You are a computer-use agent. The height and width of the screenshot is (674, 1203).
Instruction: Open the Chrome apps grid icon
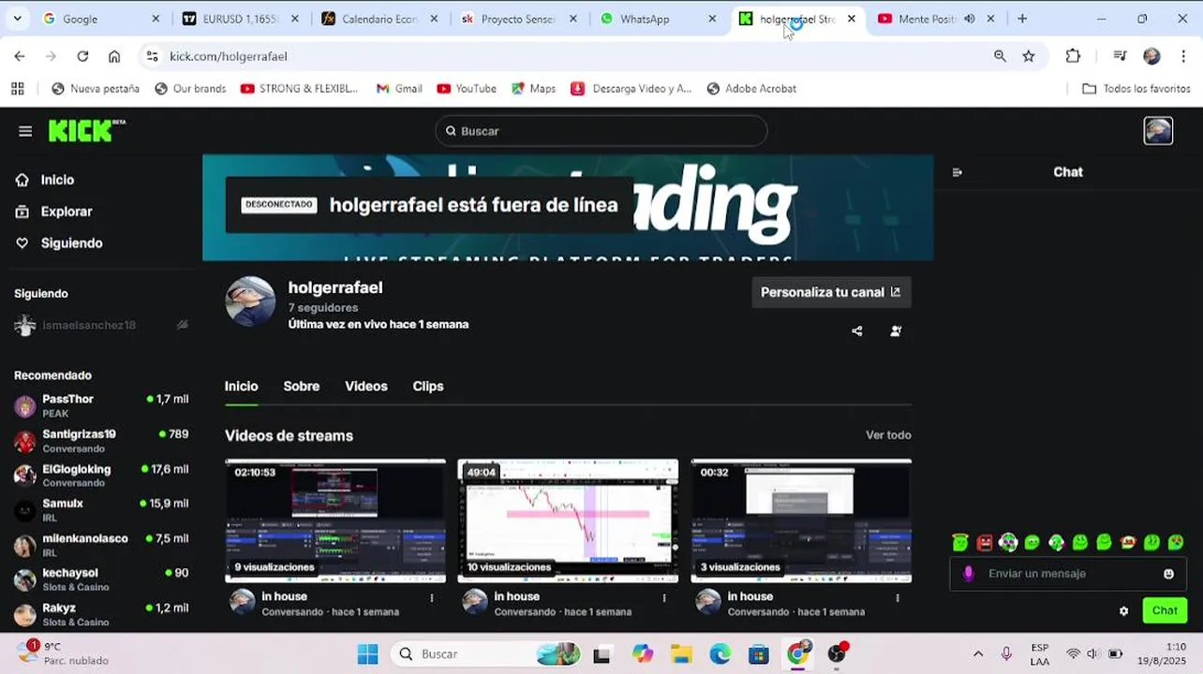click(x=17, y=88)
